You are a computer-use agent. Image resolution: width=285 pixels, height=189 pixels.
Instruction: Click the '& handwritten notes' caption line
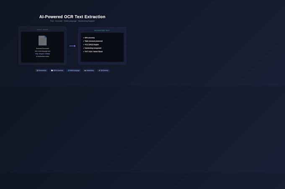[x=42, y=56]
